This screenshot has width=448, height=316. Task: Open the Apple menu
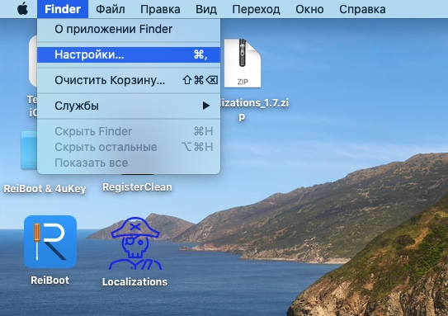click(22, 9)
